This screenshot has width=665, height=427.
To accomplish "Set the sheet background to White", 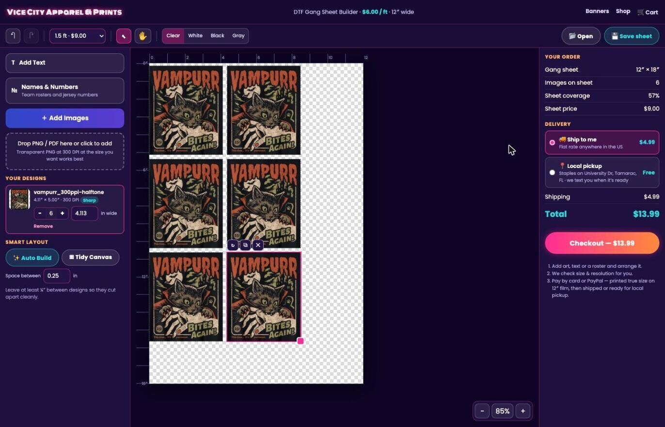I will pos(195,36).
